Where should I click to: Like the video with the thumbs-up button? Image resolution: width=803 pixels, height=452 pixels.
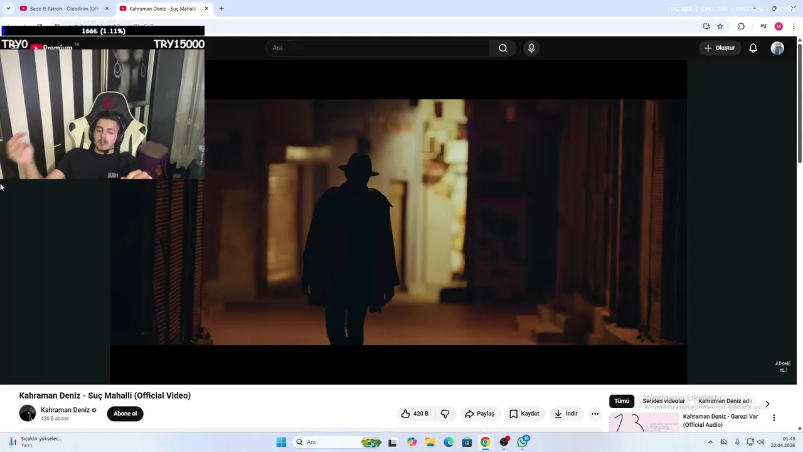[415, 414]
